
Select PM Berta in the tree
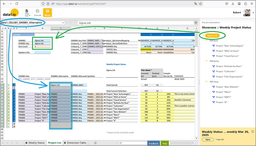pyautogui.click(x=214, y=61)
